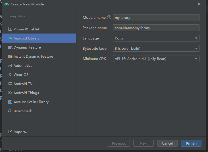Image resolution: width=208 pixels, height=152 pixels.
Task: Select the Android Library template
Action: [39, 38]
